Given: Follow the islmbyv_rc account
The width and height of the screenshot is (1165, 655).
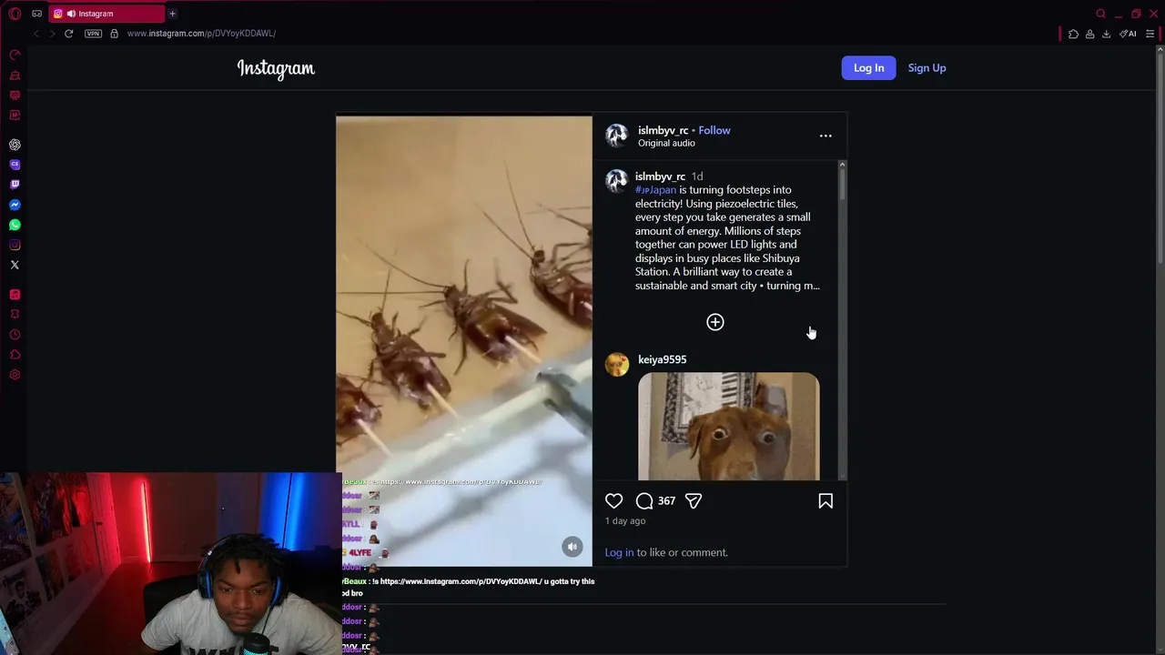Looking at the screenshot, I should pos(714,130).
